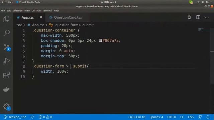This screenshot has width=214, height=120.
Task: Open the Docker view in activity bar
Action: coord(6,89)
